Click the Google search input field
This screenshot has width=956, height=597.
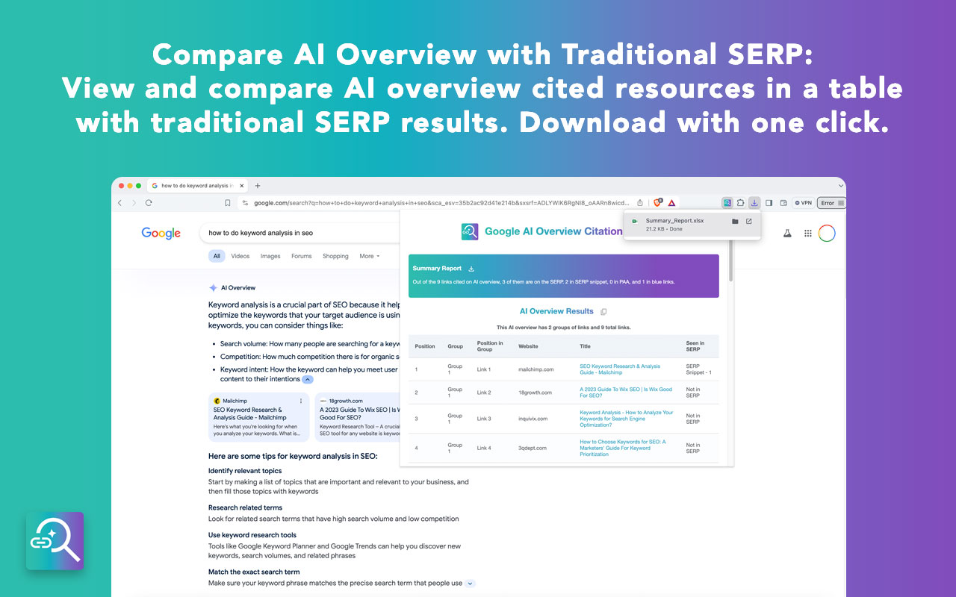pyautogui.click(x=299, y=233)
